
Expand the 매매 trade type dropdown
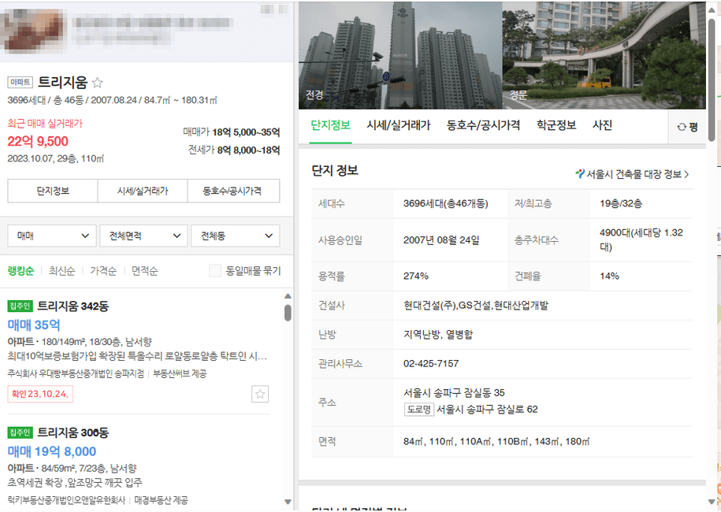[x=52, y=236]
